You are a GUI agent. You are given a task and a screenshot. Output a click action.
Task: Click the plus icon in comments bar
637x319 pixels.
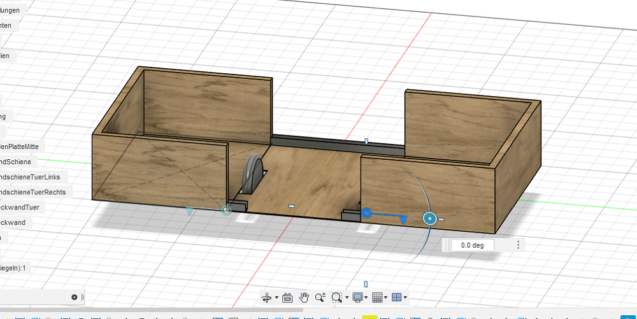[75, 297]
